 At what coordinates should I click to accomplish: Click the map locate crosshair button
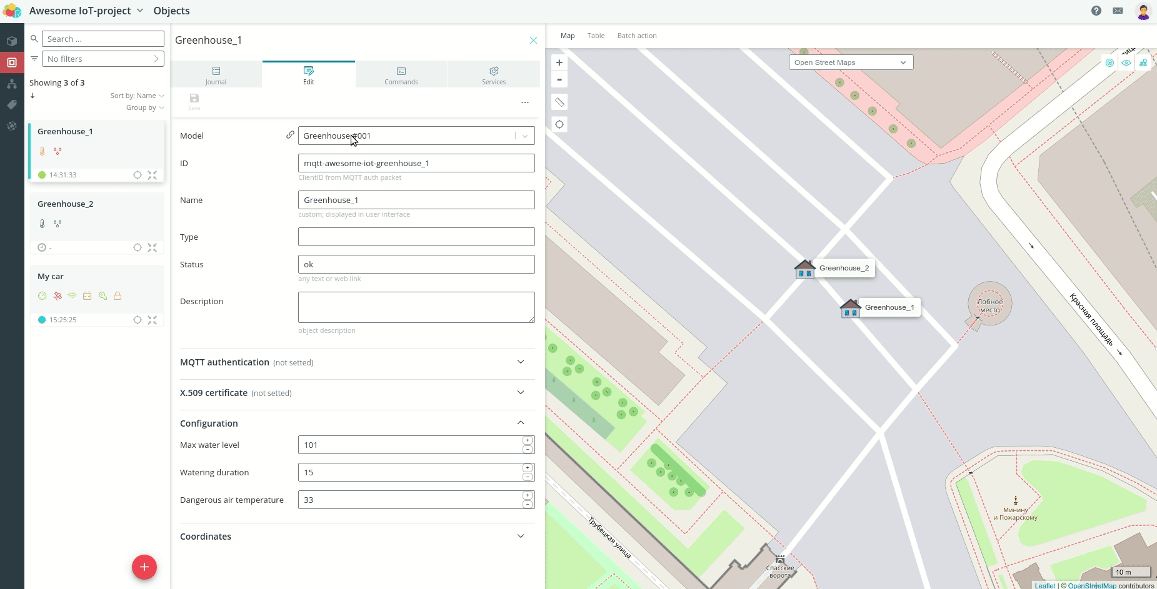click(559, 124)
